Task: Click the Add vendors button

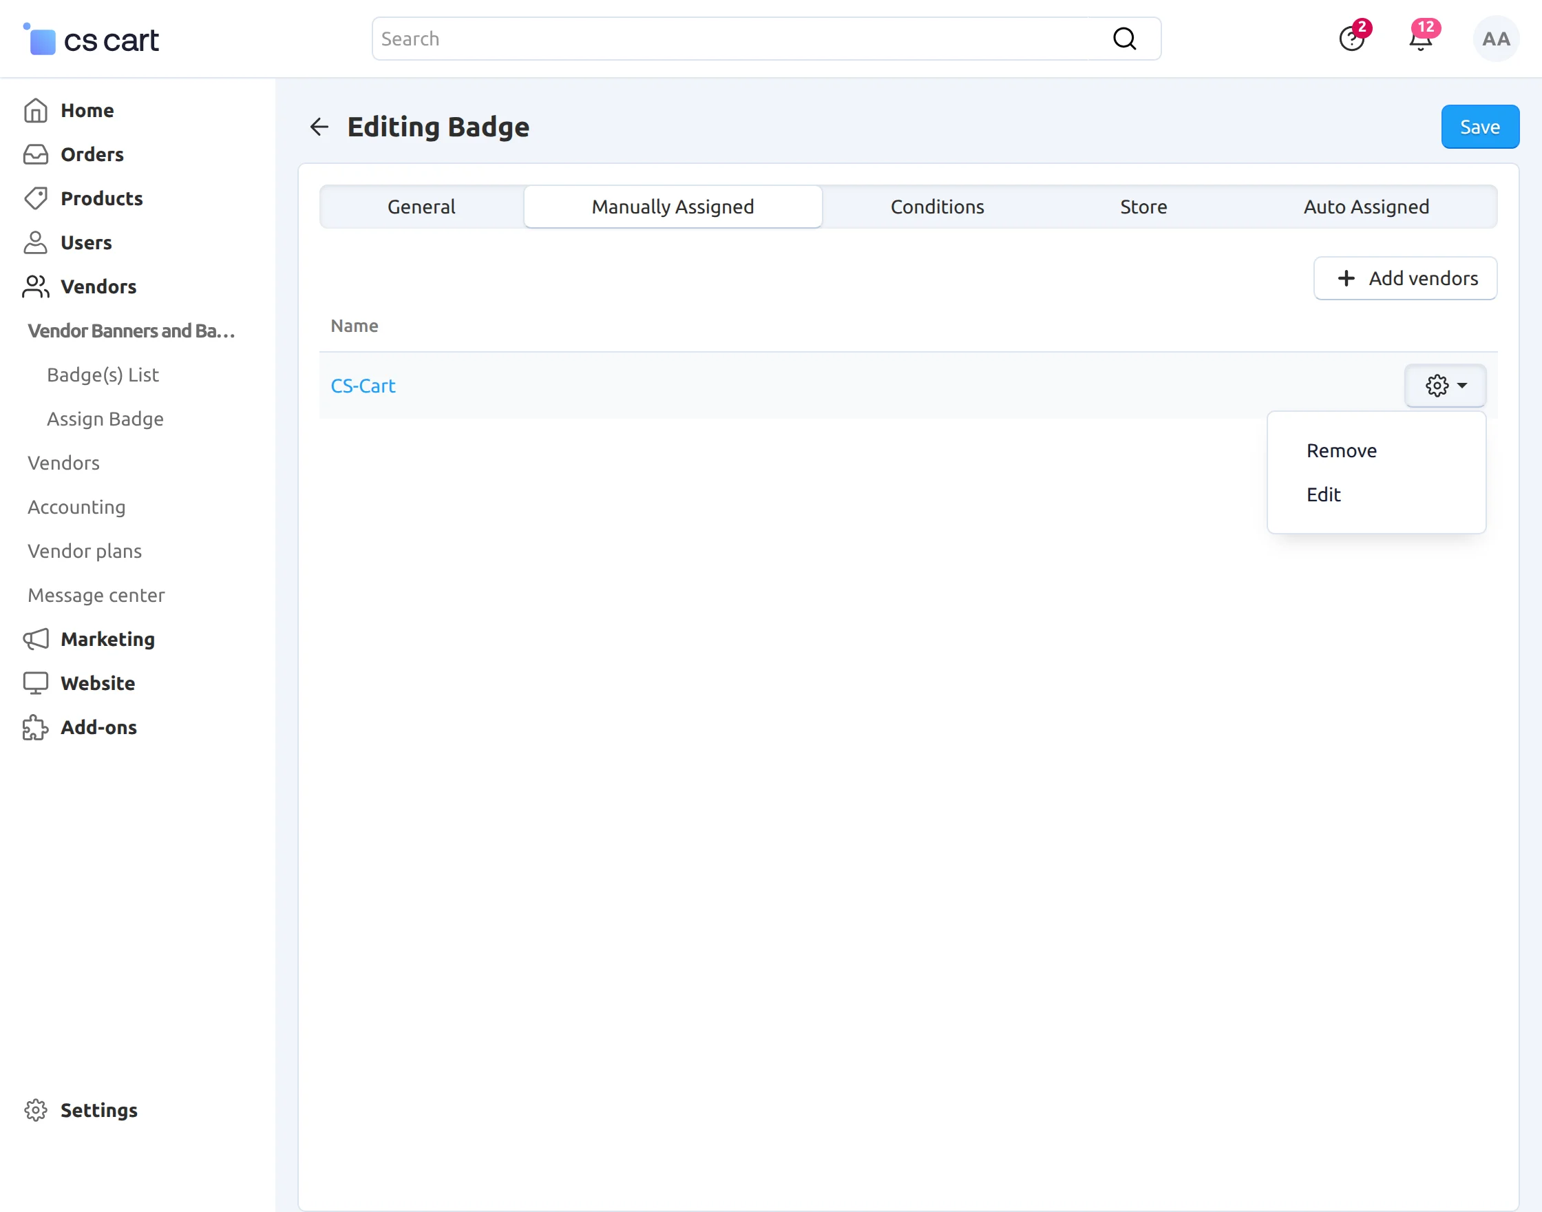Action: point(1404,278)
